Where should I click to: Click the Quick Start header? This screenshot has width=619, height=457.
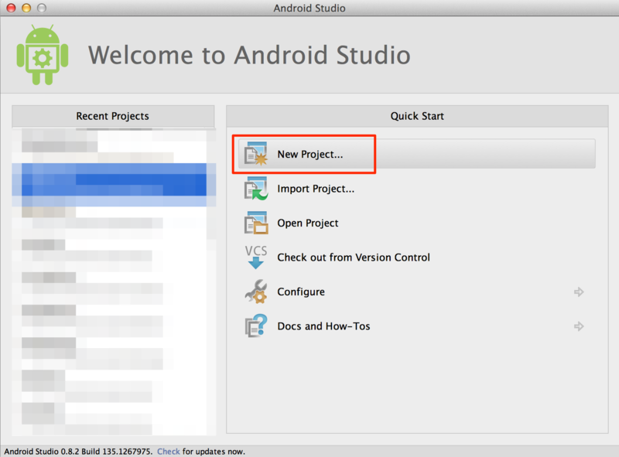(417, 116)
